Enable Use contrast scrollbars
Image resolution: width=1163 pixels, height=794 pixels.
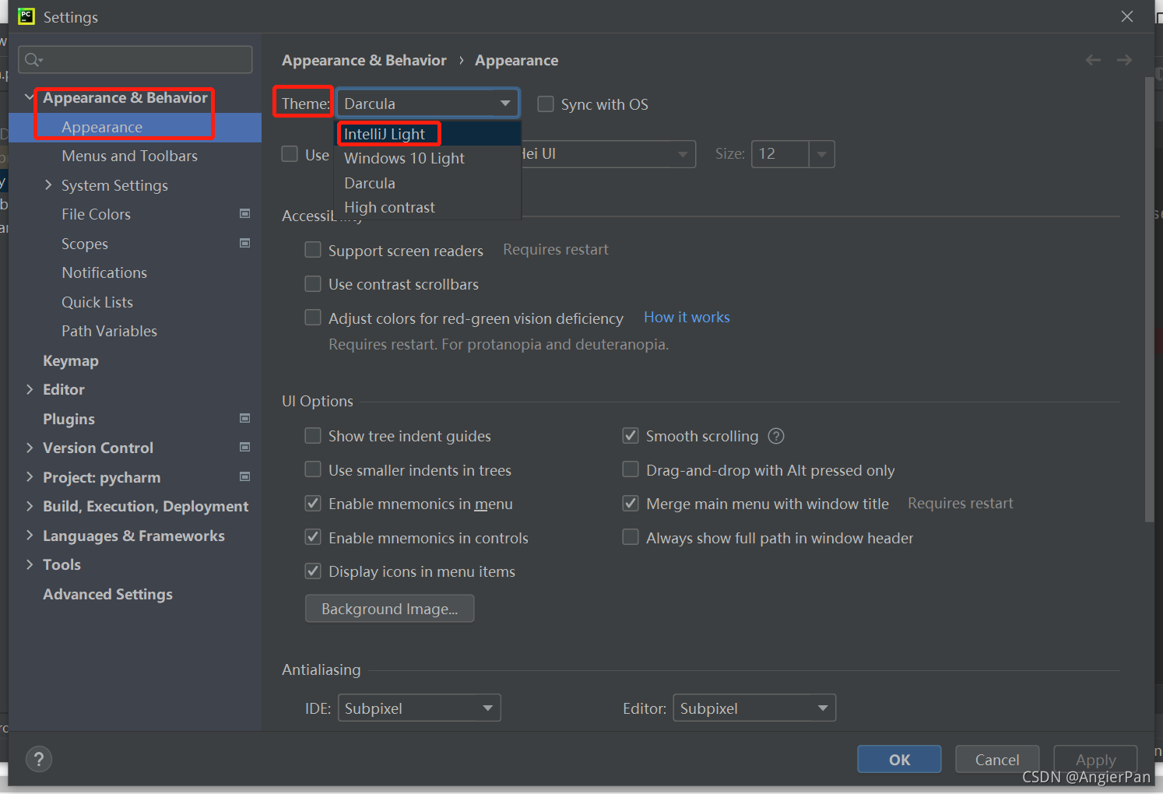313,284
